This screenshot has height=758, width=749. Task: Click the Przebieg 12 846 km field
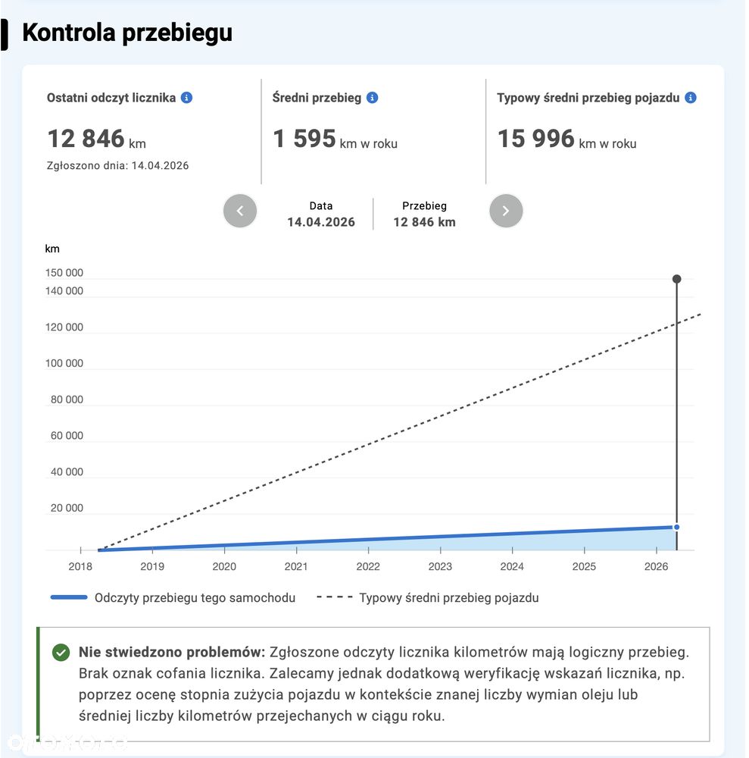(x=424, y=215)
